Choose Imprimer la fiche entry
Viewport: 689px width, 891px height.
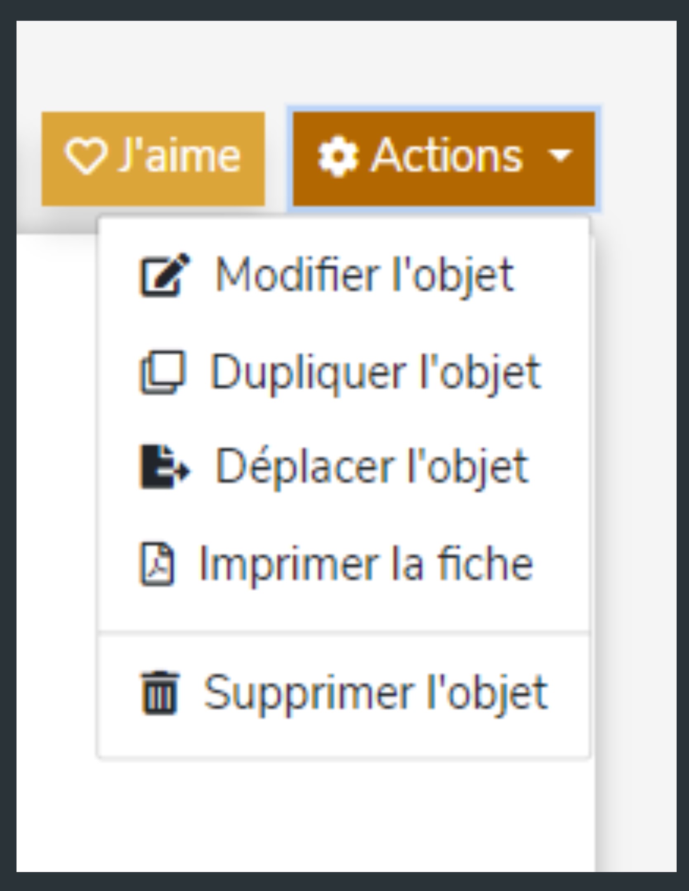coord(343,564)
